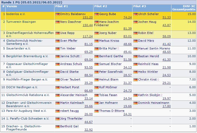The height and width of the screenshot is (133, 197).
Task: Open Rolf Mößmer's pilot link
Action: click(x=108, y=87)
